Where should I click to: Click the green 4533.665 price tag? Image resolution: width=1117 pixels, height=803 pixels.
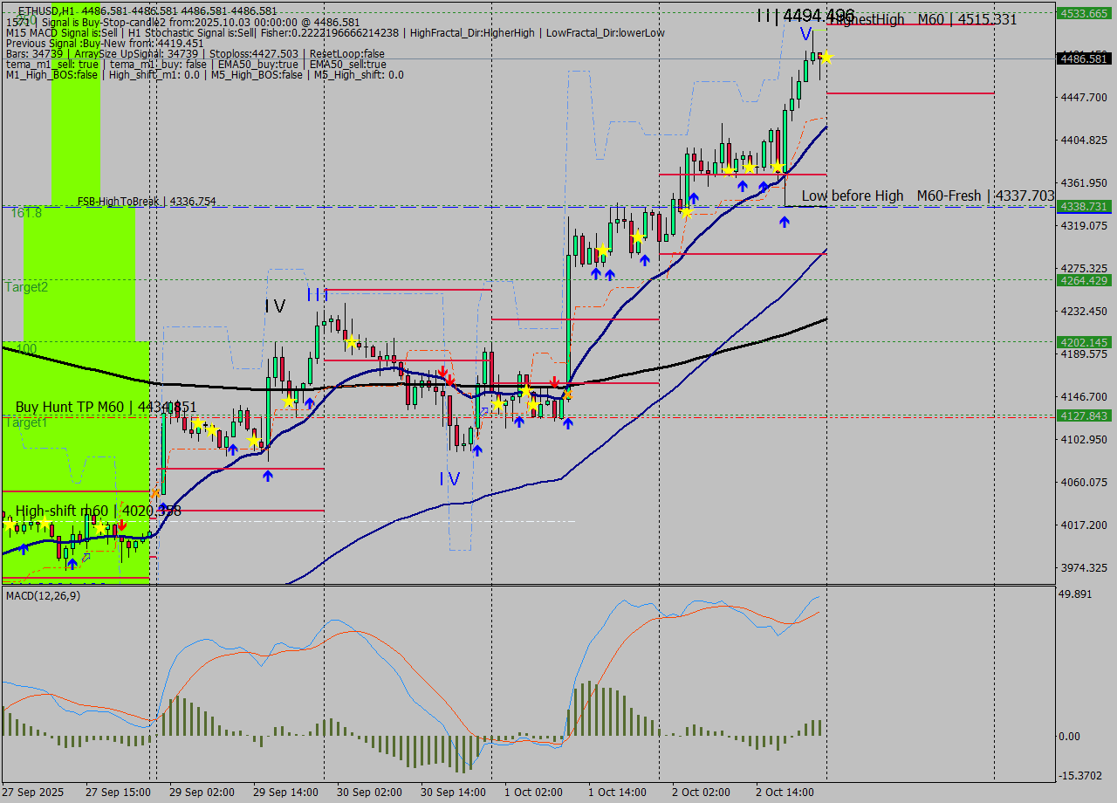pos(1082,13)
